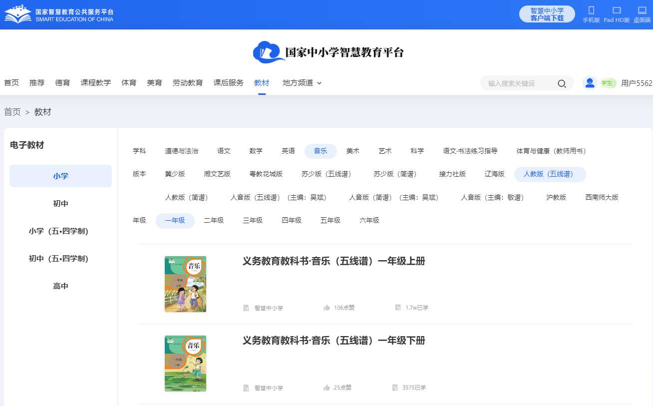Choose the 苏少版（五线谱） edition

point(328,174)
